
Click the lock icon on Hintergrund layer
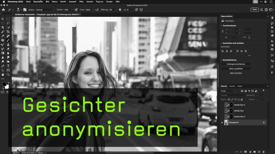(x=264, y=122)
